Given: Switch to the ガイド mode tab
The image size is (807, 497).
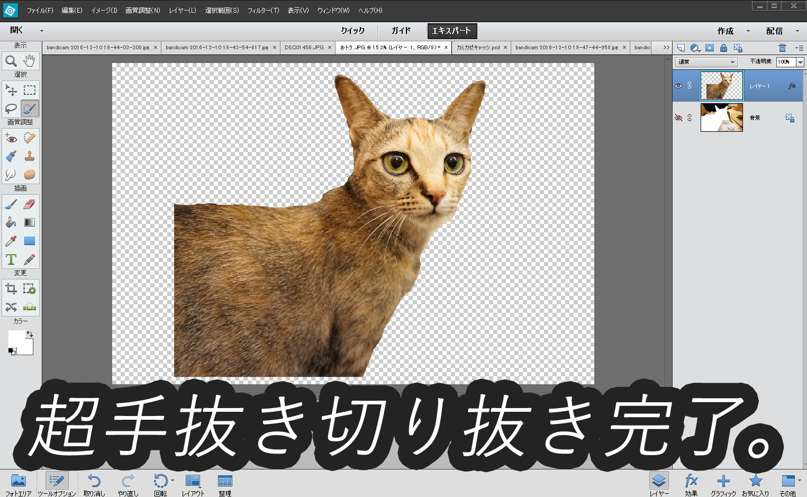Looking at the screenshot, I should [x=401, y=31].
